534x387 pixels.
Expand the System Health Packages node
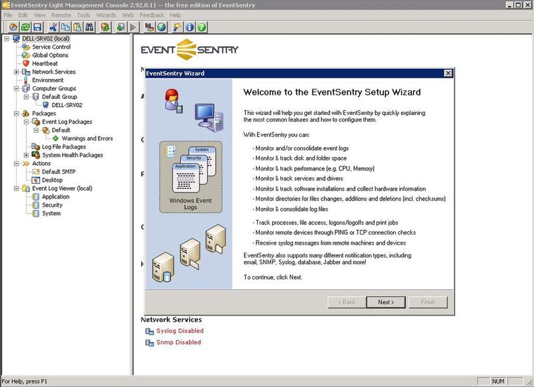[26, 155]
